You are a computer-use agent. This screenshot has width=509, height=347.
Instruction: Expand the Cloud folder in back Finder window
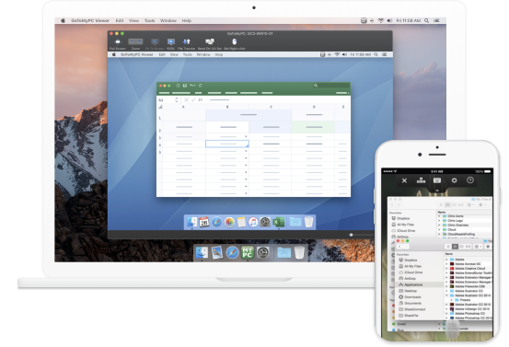440,229
